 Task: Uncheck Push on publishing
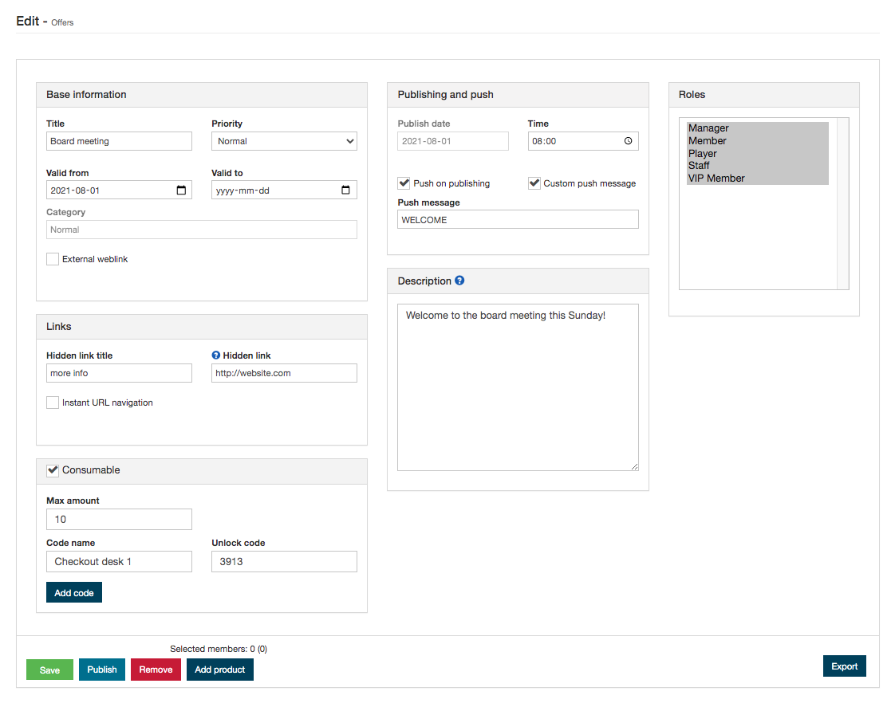click(404, 183)
